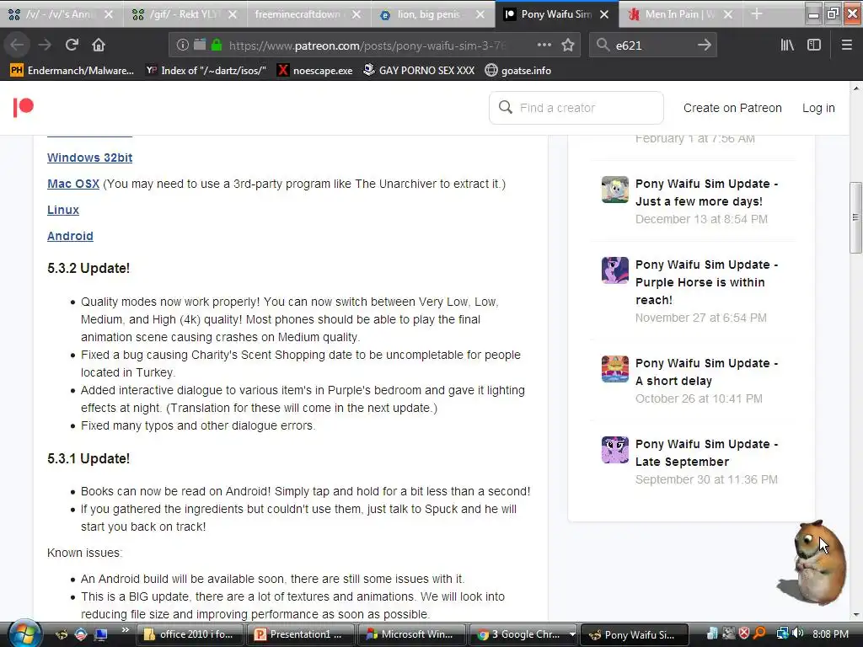The width and height of the screenshot is (863, 647).
Task: Click thumbnail for 'Just a few more days' post
Action: [614, 190]
